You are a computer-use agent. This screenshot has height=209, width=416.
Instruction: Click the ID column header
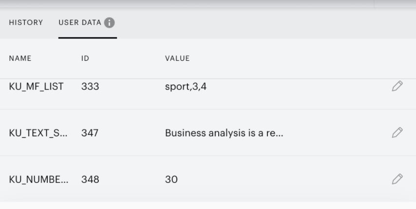(x=85, y=58)
